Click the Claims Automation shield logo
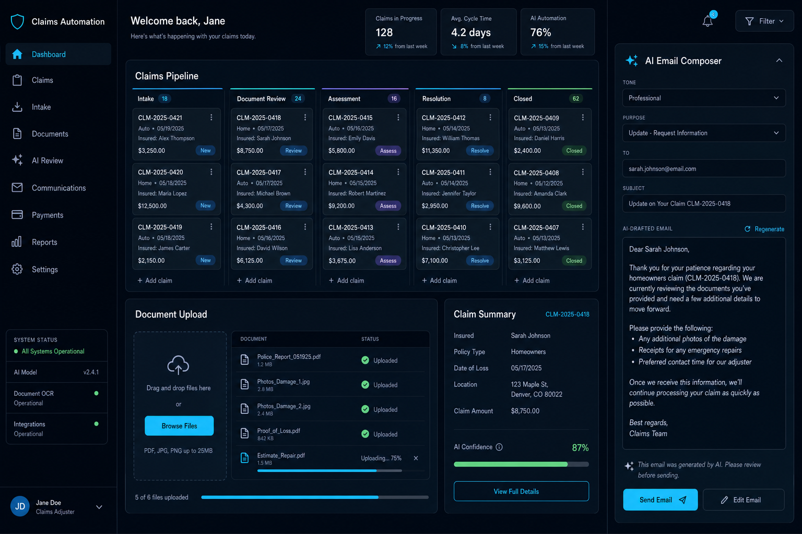 pyautogui.click(x=17, y=21)
